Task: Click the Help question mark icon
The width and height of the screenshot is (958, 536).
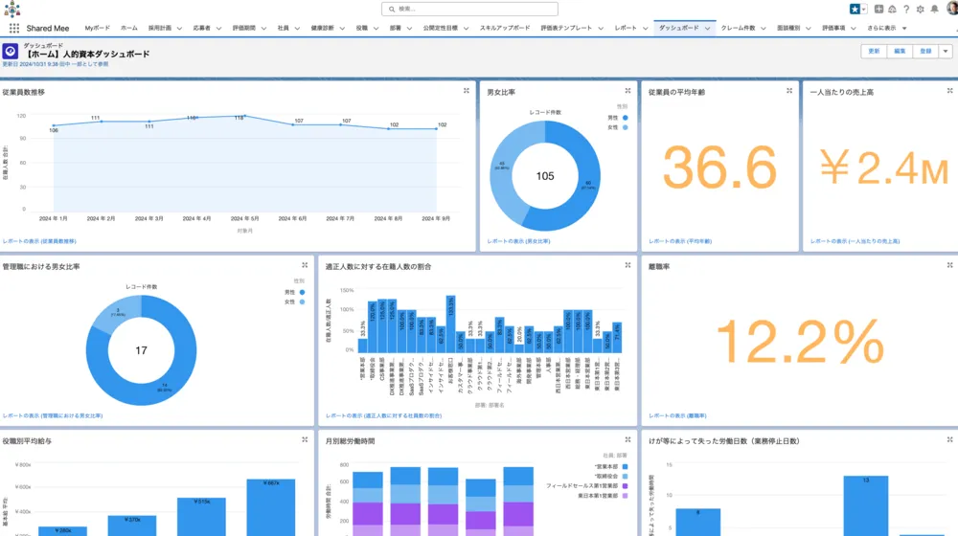Action: (x=905, y=9)
